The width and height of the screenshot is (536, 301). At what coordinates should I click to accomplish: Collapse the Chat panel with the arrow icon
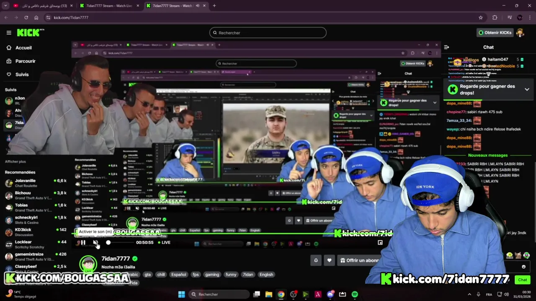pos(447,47)
